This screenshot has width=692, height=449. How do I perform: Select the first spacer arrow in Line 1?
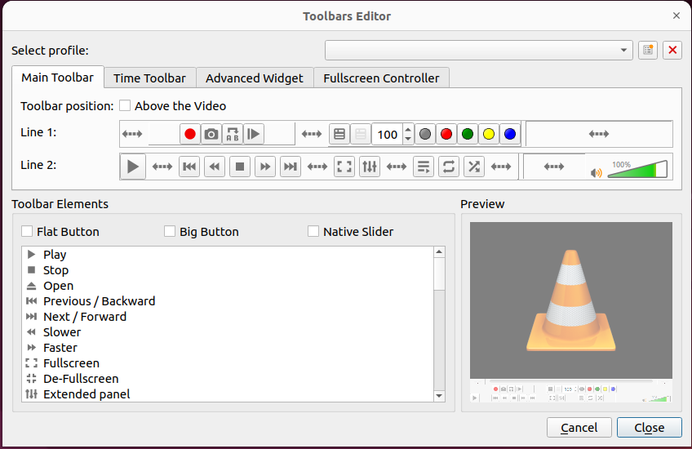pos(132,134)
